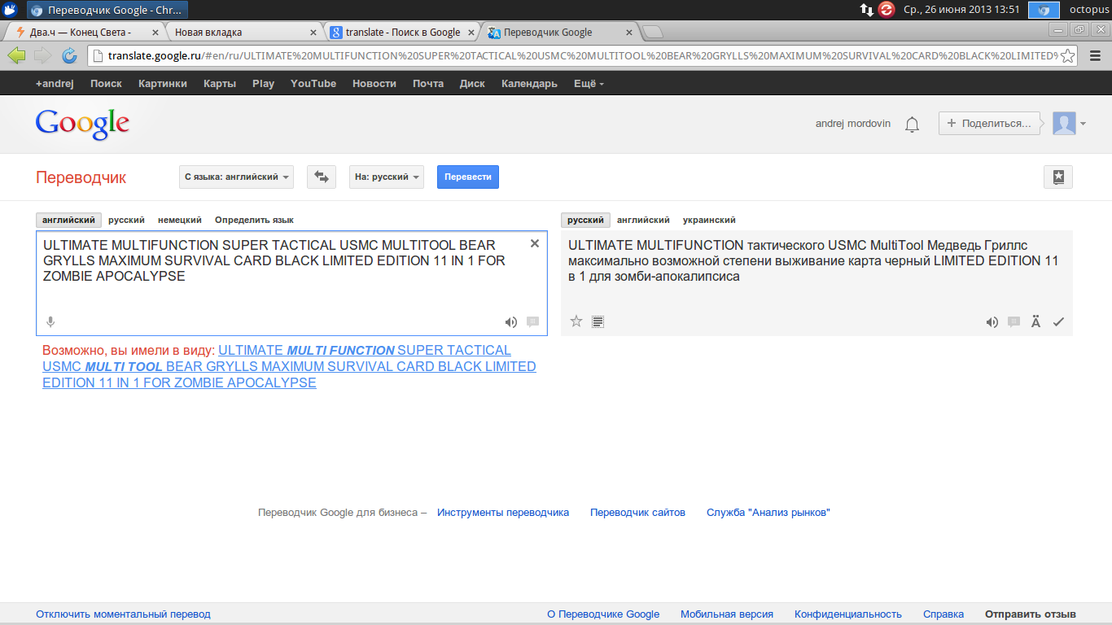This screenshot has width=1112, height=625.
Task: Activate voice input microphone icon
Action: (50, 322)
